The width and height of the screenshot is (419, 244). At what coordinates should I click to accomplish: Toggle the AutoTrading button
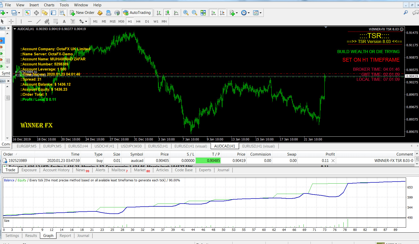coord(137,13)
